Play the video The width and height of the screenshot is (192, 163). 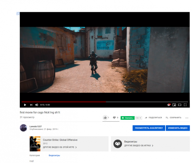(x=25, y=105)
